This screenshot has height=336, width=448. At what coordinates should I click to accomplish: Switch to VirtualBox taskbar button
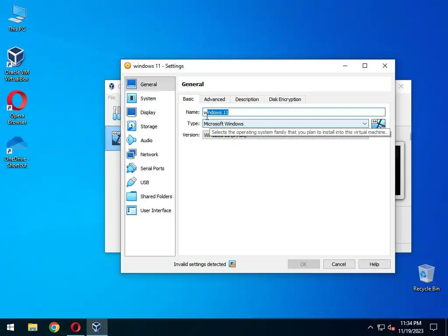[97, 327]
